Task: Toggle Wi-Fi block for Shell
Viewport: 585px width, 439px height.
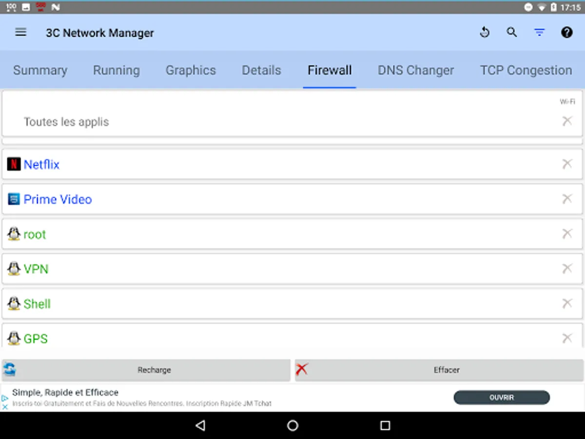Action: tap(567, 303)
